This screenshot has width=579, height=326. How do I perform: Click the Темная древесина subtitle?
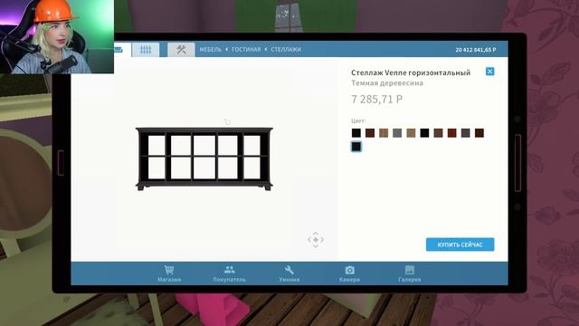click(x=387, y=83)
